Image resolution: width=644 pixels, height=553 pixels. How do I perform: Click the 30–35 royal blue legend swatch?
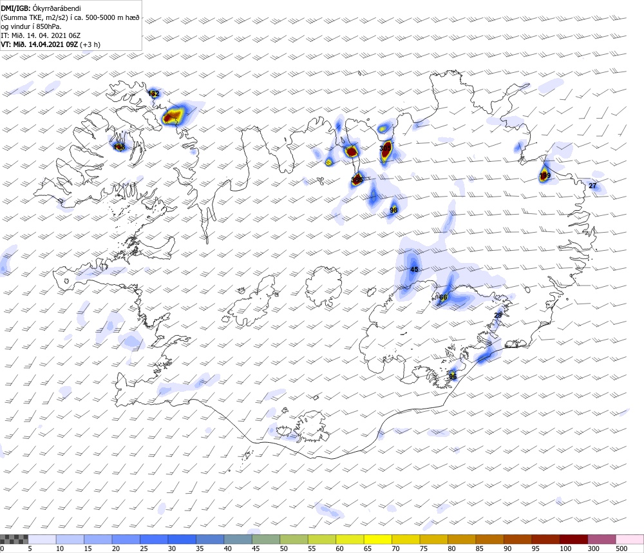(x=182, y=539)
